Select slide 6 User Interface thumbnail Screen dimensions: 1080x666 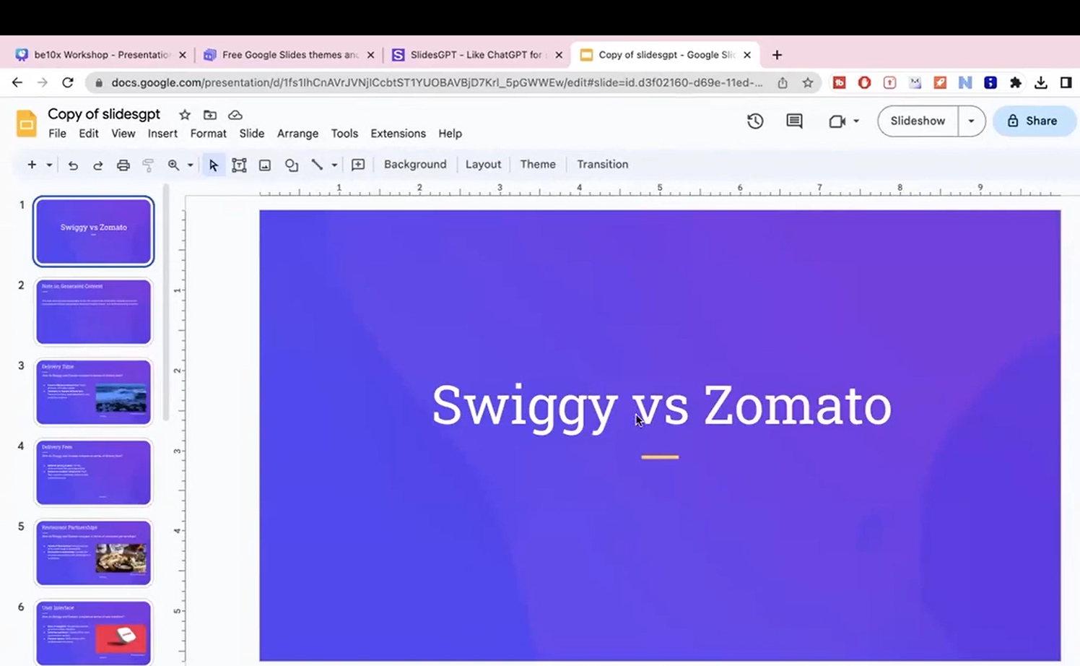coord(94,633)
